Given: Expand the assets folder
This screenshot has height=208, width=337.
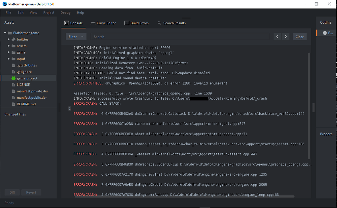Looking at the screenshot, I should click(9, 46).
